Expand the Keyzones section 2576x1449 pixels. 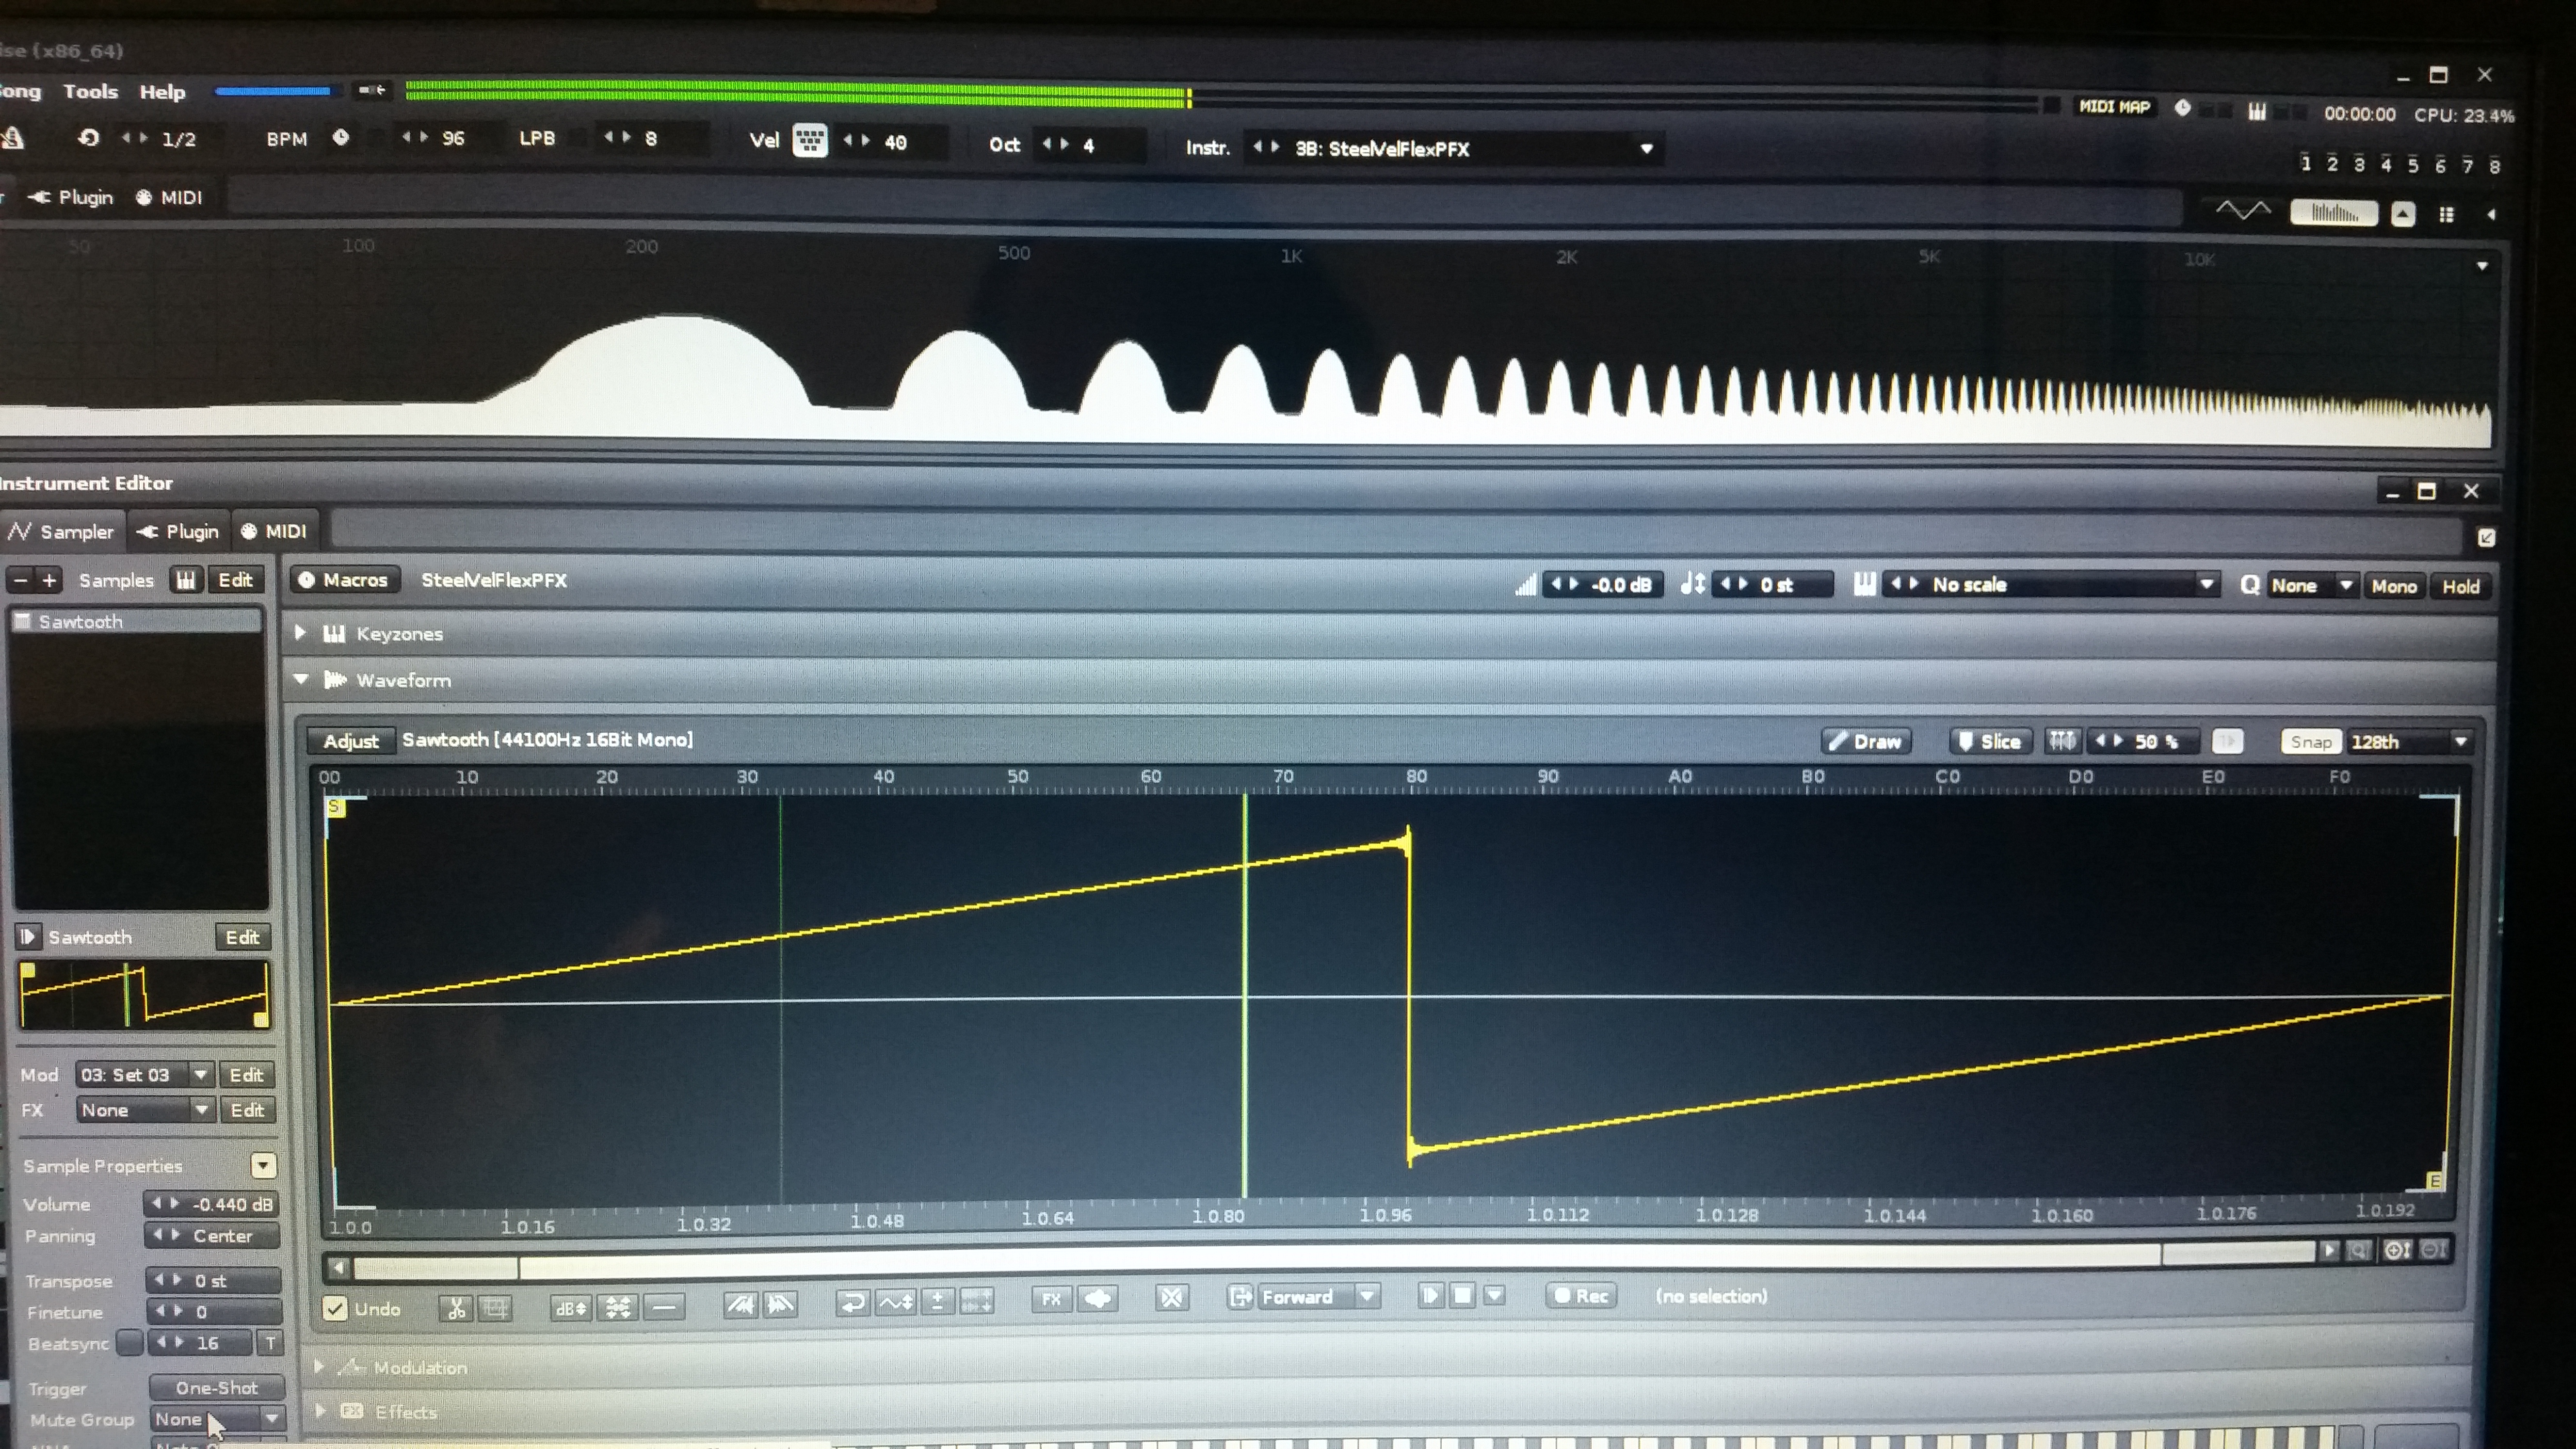300,633
